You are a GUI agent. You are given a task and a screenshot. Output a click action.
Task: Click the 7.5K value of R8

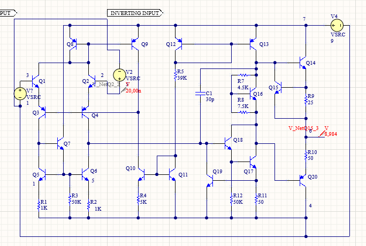coord(243,106)
